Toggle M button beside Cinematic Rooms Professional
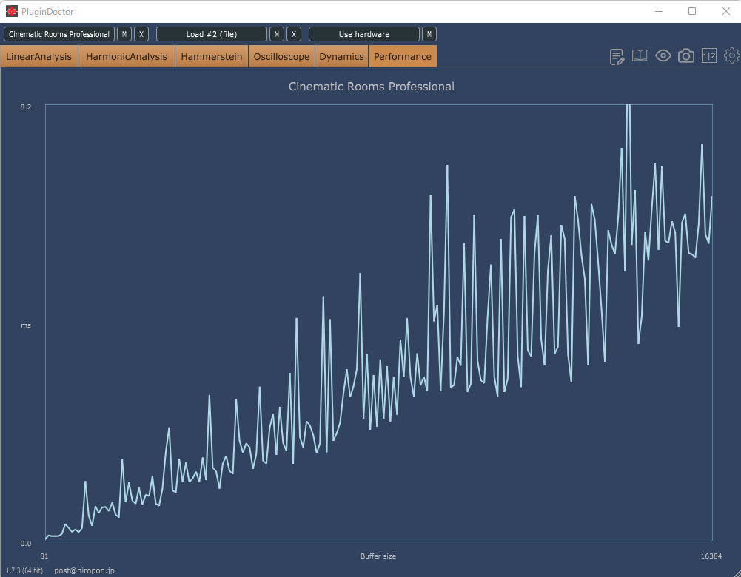Image resolution: width=741 pixels, height=577 pixels. click(124, 34)
